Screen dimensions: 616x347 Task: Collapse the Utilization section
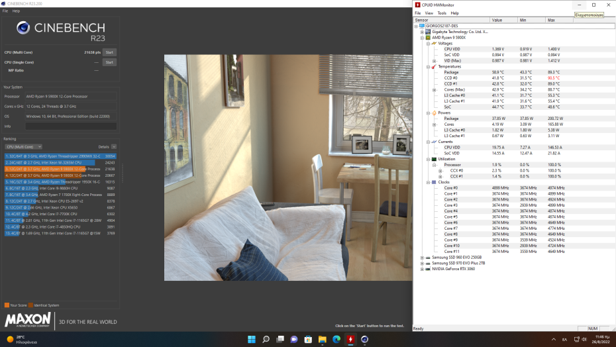[x=428, y=159]
